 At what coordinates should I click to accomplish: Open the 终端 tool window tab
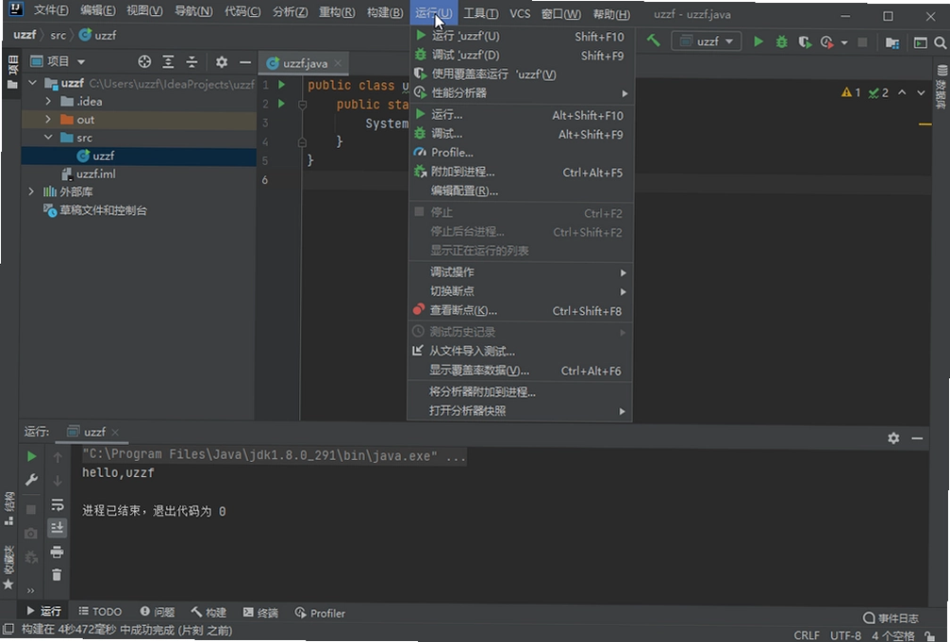[260, 613]
